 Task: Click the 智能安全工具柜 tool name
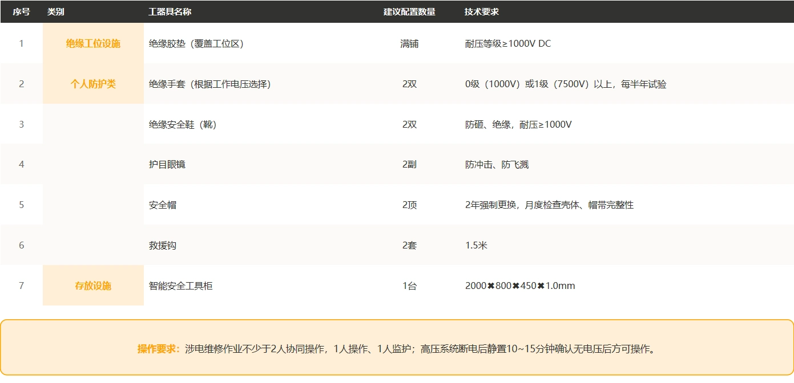click(181, 286)
